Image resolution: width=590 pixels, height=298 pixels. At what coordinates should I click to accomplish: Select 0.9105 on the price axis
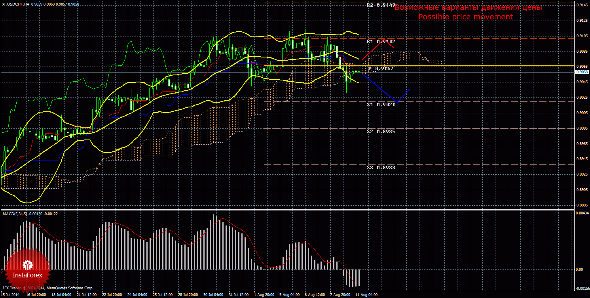pos(582,36)
